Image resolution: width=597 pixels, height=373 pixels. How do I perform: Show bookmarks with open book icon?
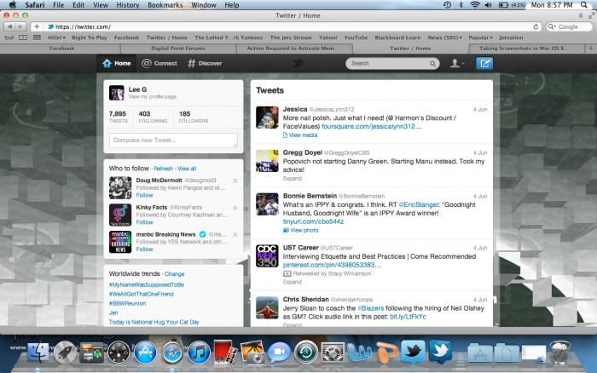click(23, 37)
